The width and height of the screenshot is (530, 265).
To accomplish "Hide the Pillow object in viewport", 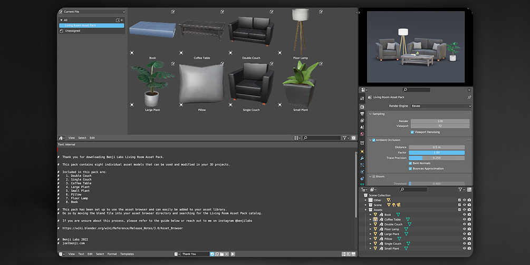I will click(465, 239).
